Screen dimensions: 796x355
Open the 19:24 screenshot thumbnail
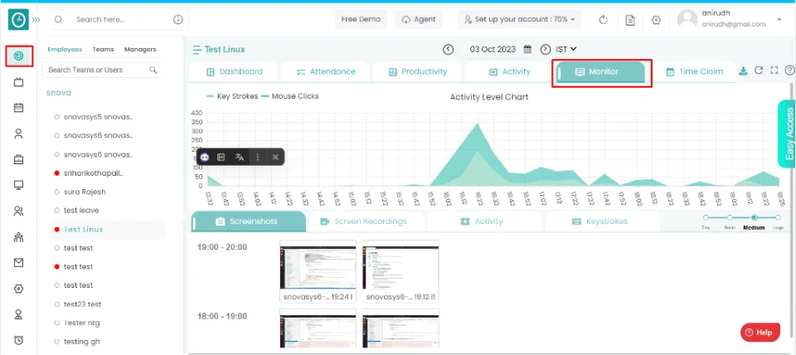(318, 265)
